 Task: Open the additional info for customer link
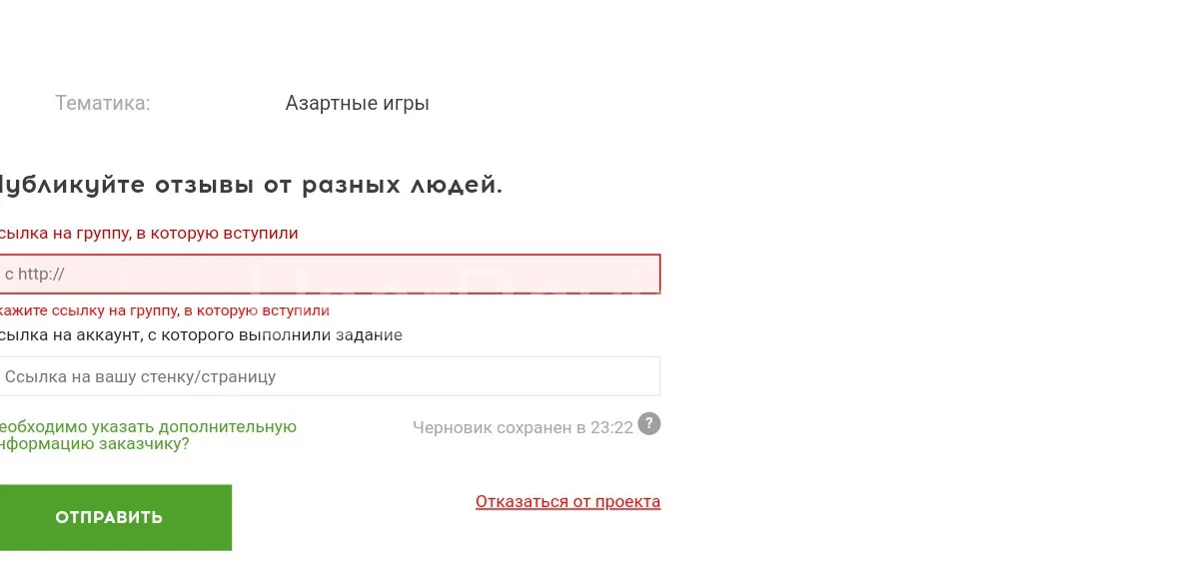[x=148, y=435]
